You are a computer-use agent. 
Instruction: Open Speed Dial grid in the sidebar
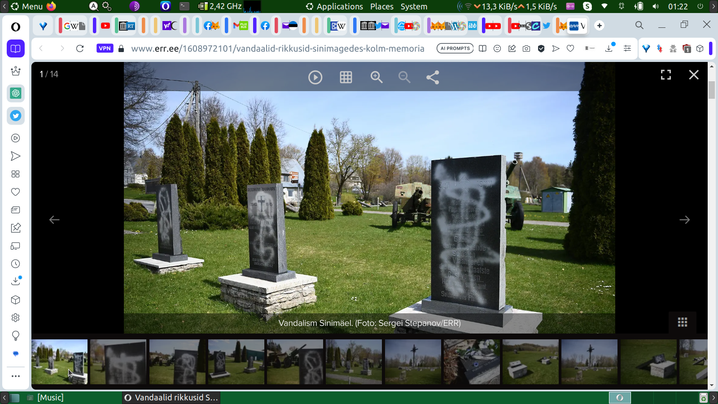16,174
